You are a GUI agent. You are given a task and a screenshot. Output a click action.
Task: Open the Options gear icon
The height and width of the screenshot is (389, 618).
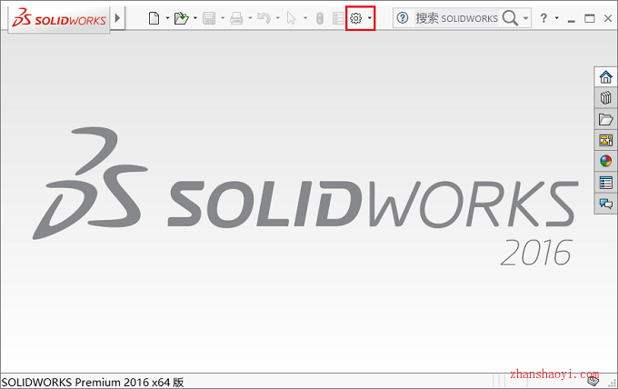pyautogui.click(x=356, y=18)
